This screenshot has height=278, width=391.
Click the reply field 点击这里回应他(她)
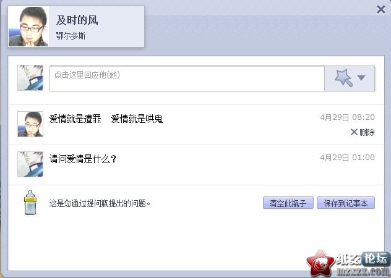point(187,78)
